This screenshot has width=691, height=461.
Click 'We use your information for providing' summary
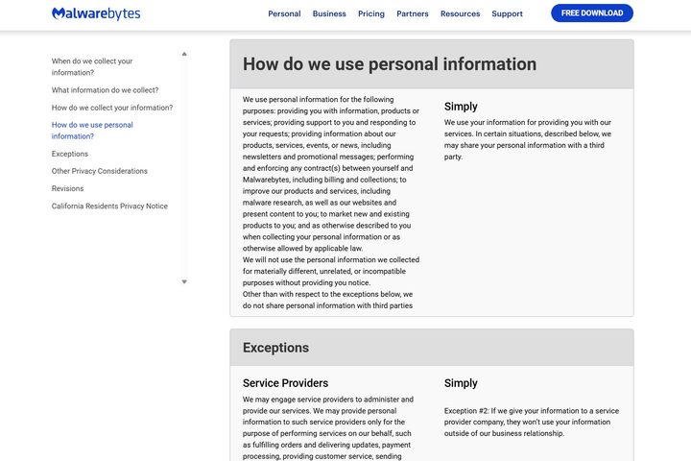click(x=528, y=139)
